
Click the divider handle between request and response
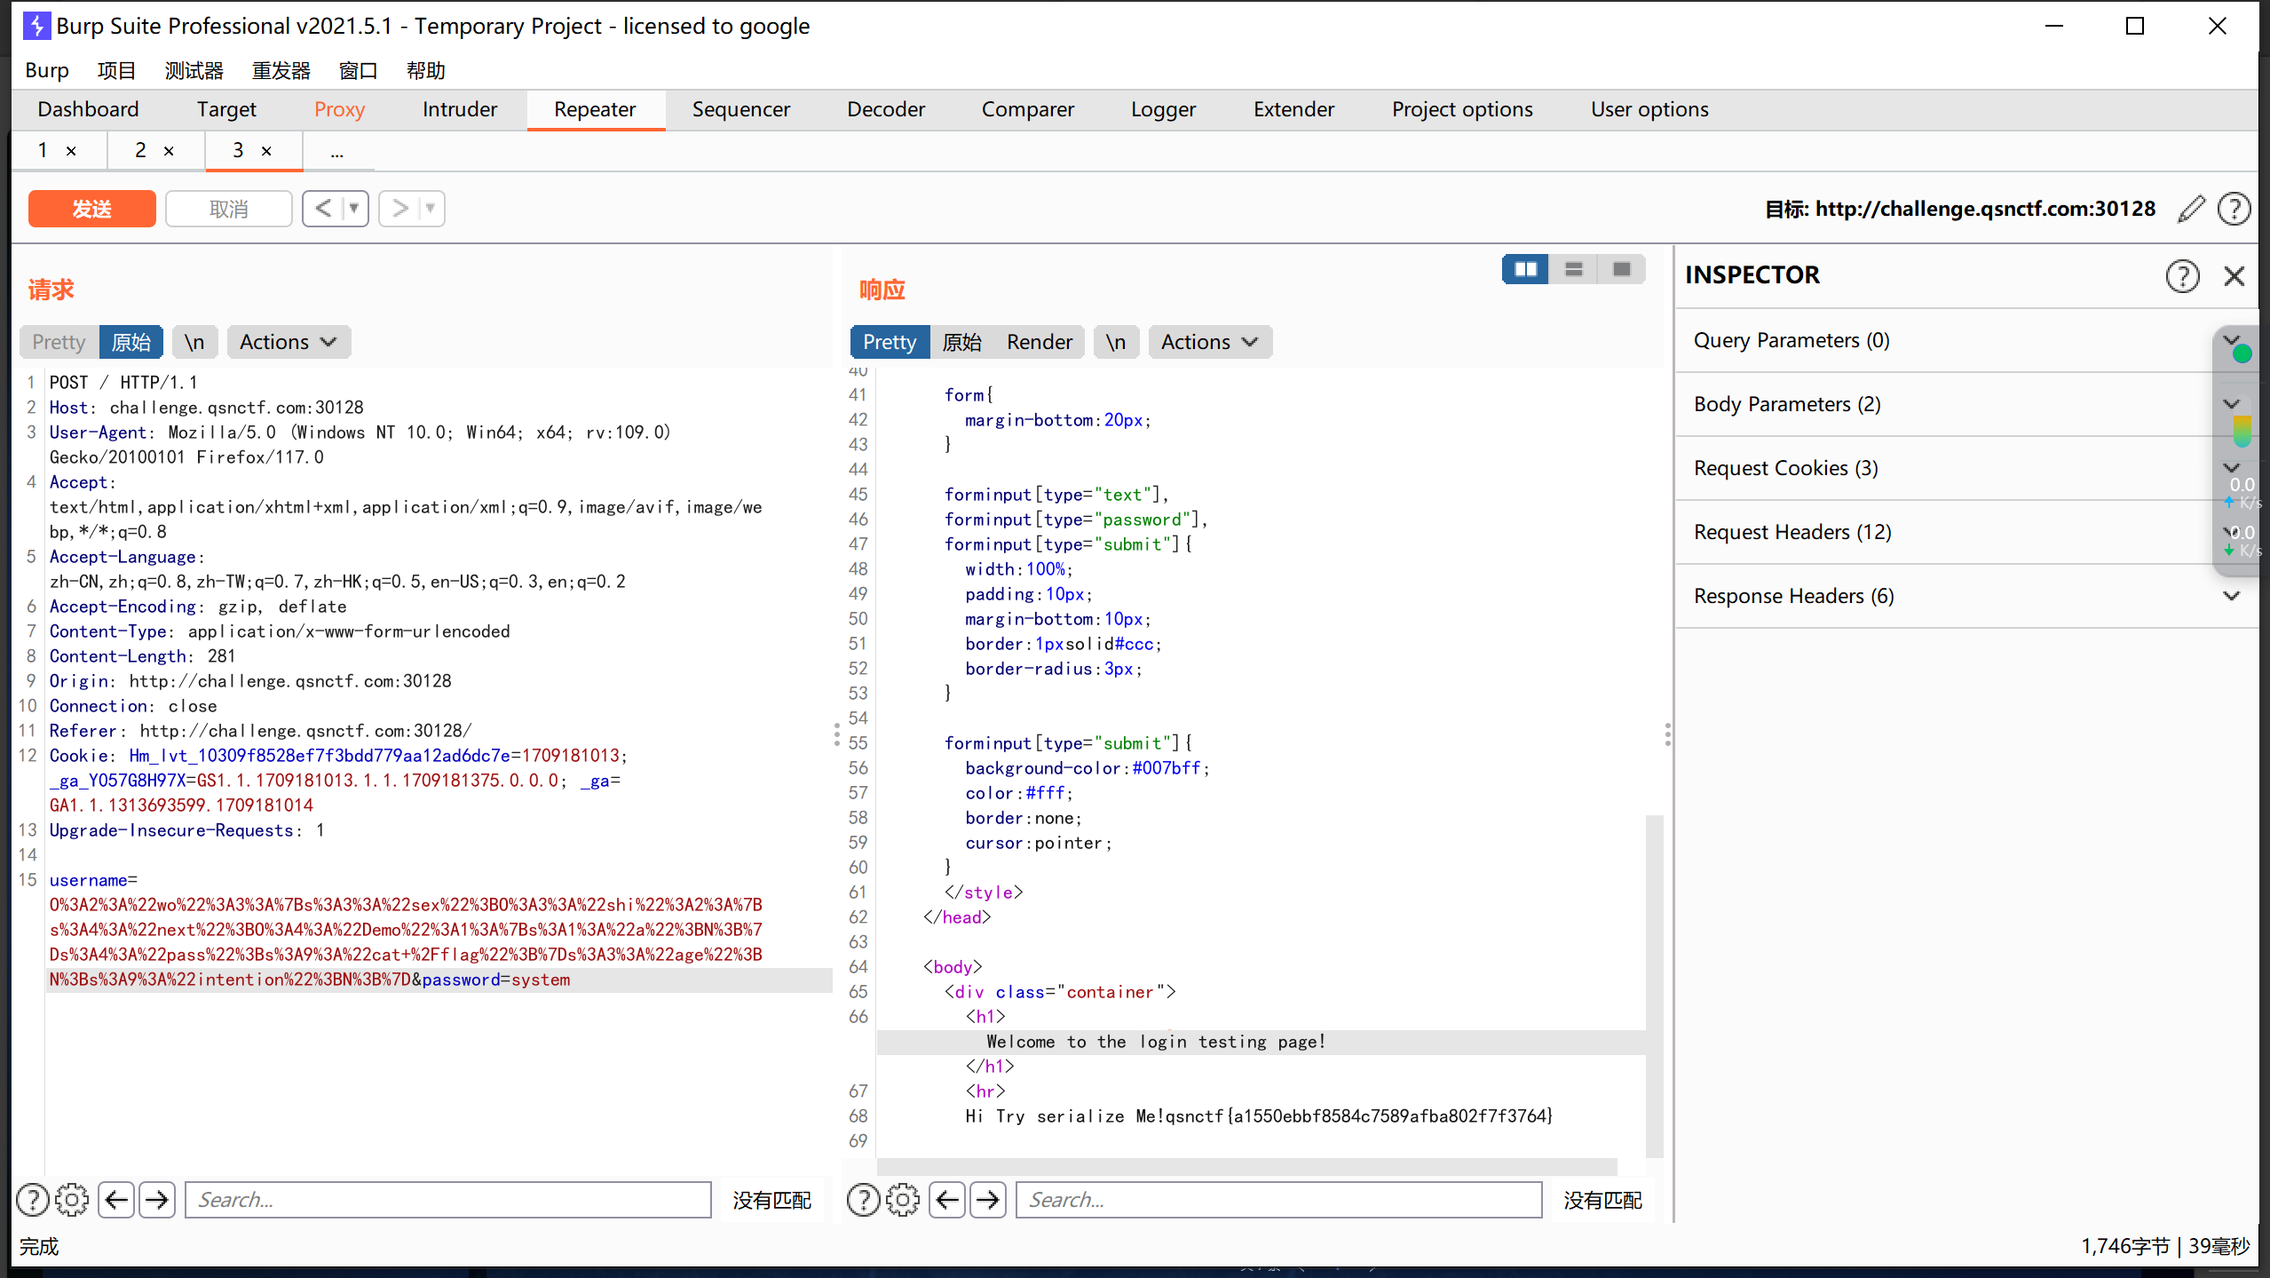pyautogui.click(x=837, y=734)
